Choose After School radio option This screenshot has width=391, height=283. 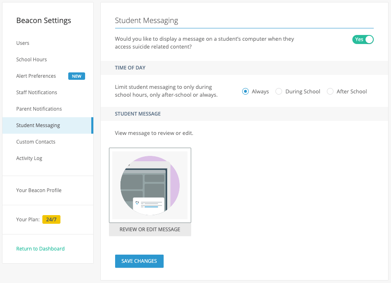330,91
